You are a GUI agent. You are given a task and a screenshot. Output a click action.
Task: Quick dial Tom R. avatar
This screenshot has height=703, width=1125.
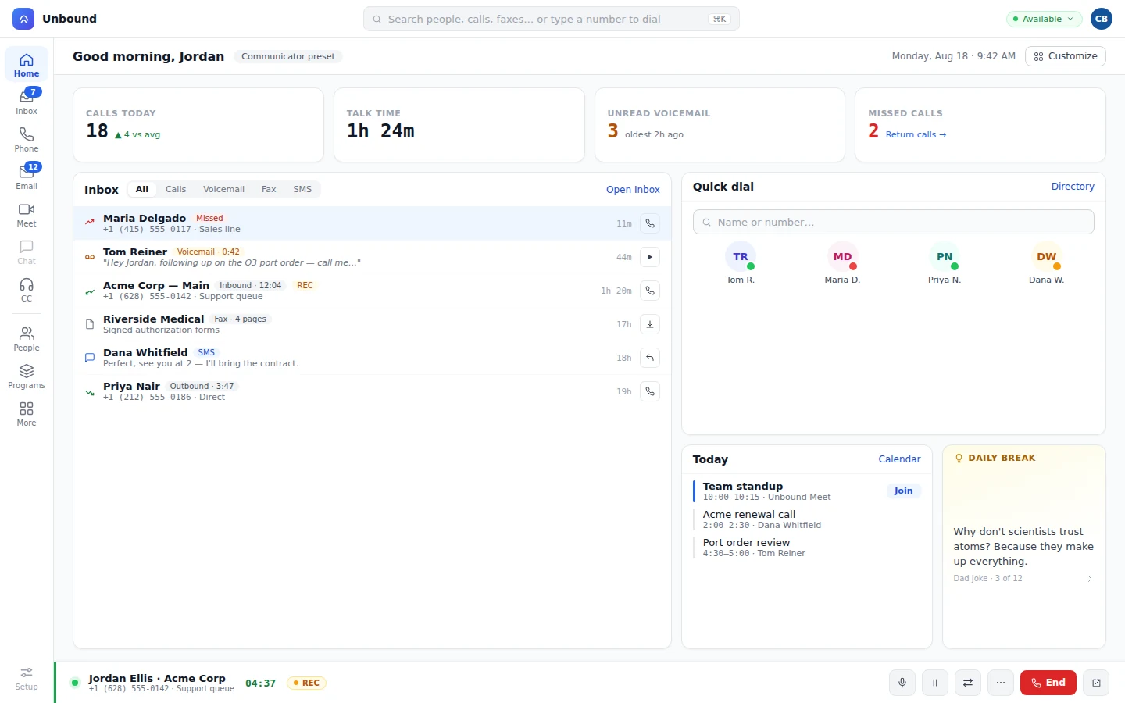pos(741,257)
